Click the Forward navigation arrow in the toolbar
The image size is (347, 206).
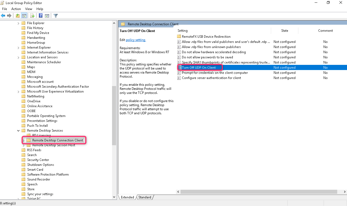[x=9, y=15]
